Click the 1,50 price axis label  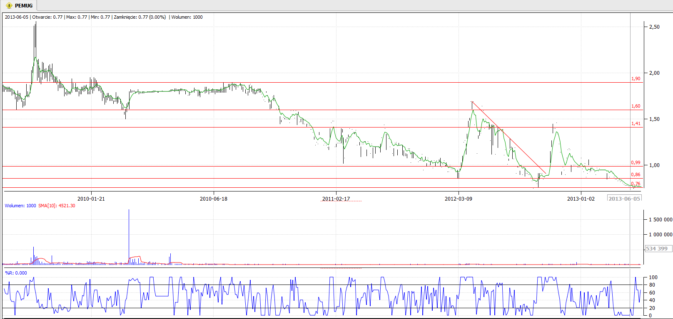tap(654, 119)
